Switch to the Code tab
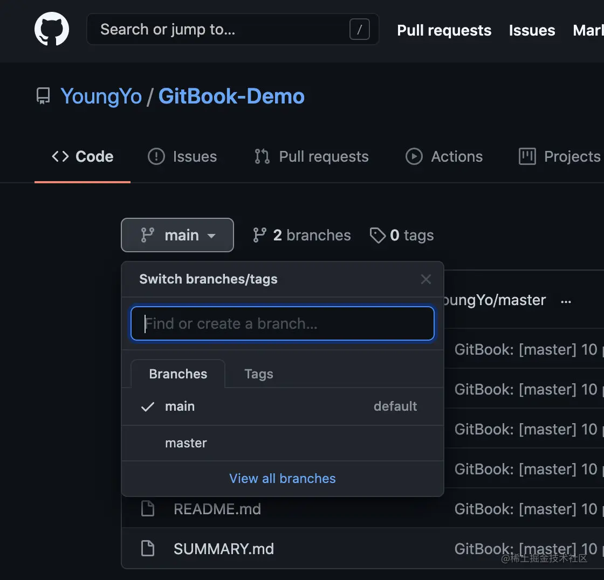 point(83,157)
